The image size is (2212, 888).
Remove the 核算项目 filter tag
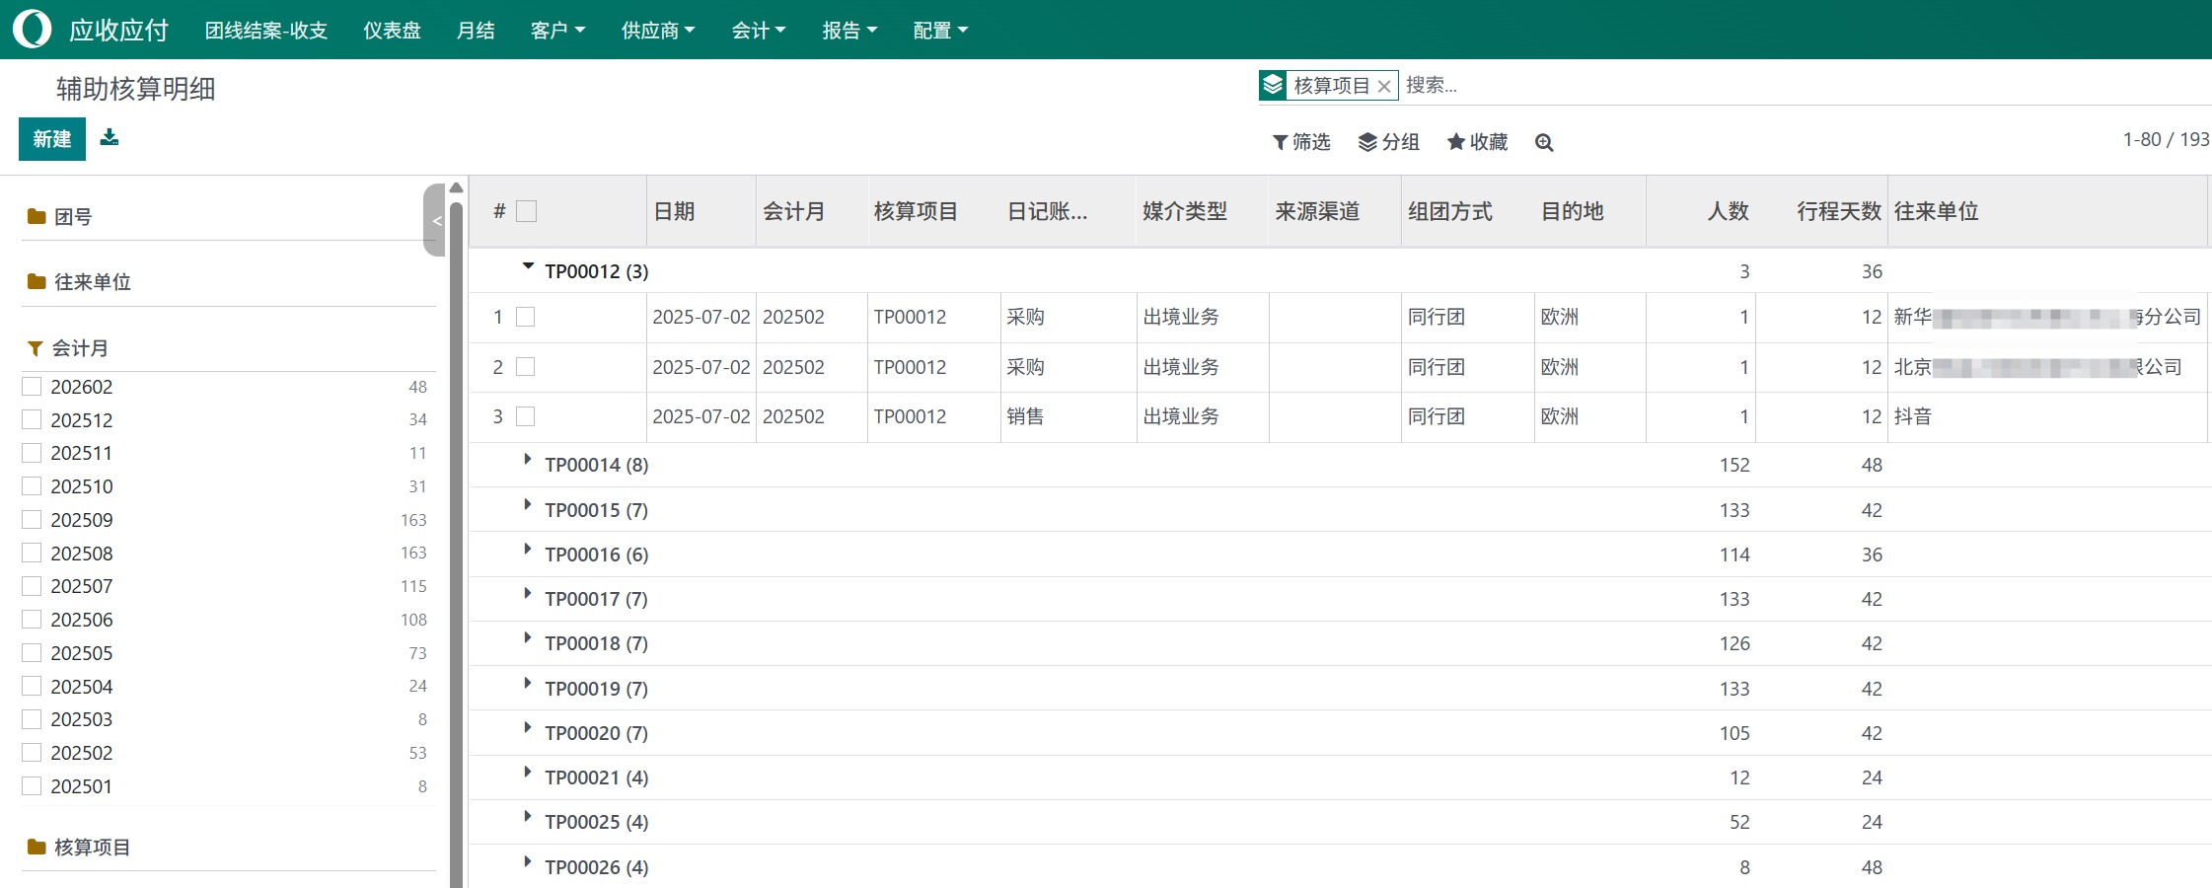pos(1387,86)
